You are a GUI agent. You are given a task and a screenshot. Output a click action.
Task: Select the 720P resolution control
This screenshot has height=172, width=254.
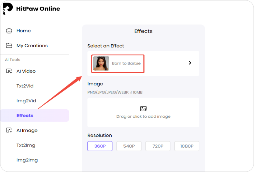[158, 146]
